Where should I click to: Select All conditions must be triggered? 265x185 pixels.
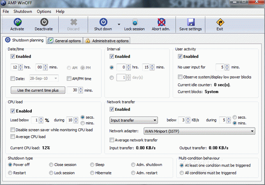182,173
